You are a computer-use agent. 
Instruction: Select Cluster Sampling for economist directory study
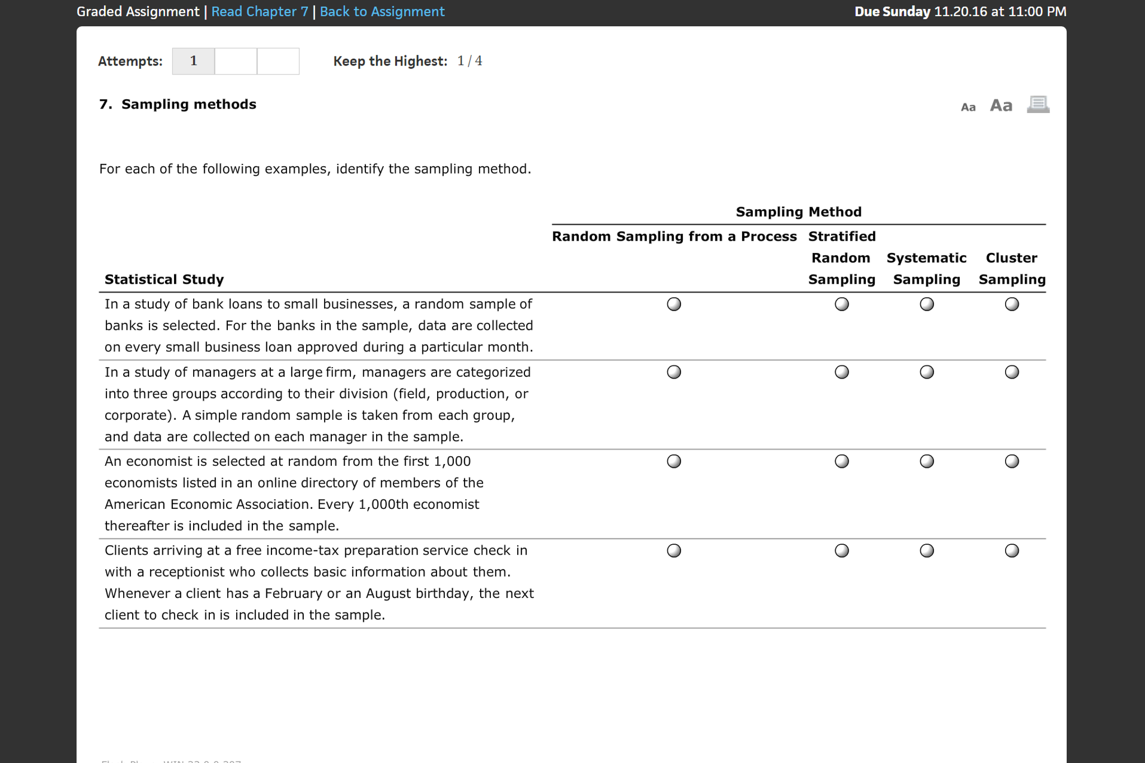click(1011, 461)
